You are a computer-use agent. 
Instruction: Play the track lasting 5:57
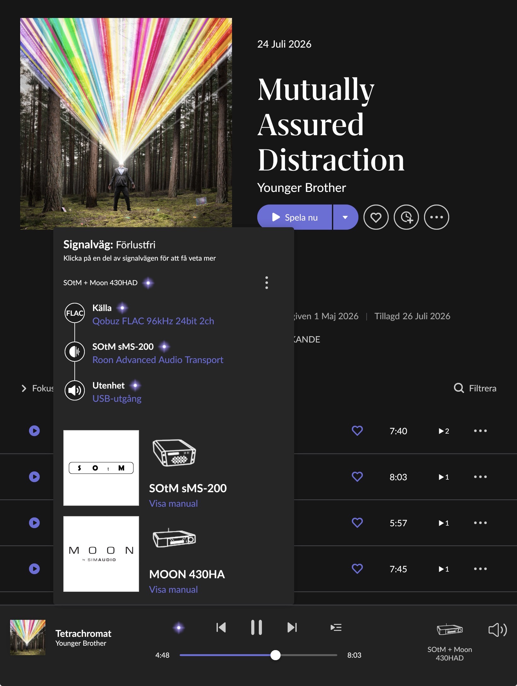point(34,523)
